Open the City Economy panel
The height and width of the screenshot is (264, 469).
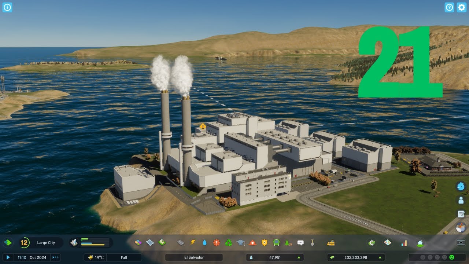(x=372, y=243)
